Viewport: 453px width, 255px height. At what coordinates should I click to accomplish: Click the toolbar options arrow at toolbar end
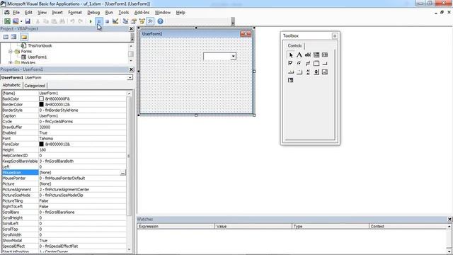point(233,21)
